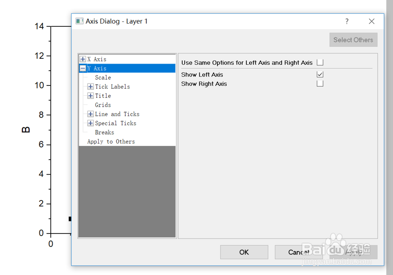Click the Y axis title B on graph

26,129
